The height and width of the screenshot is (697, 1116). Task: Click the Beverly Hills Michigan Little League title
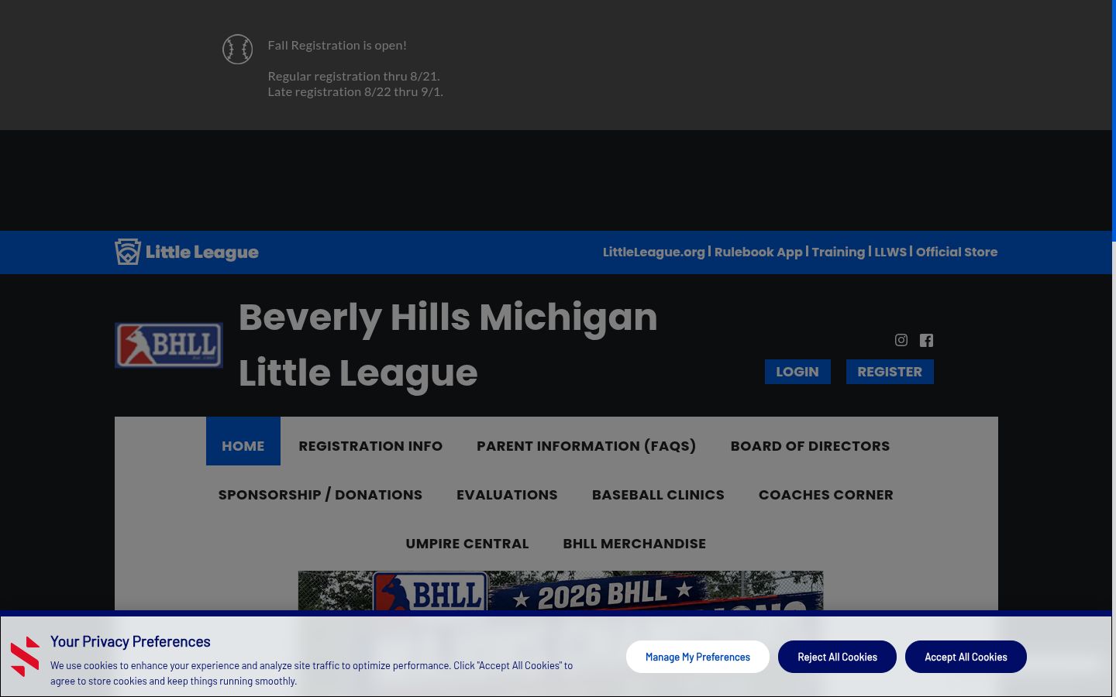pos(448,345)
